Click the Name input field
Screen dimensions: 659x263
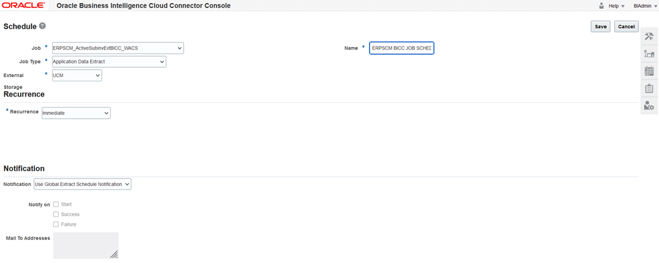click(x=401, y=48)
